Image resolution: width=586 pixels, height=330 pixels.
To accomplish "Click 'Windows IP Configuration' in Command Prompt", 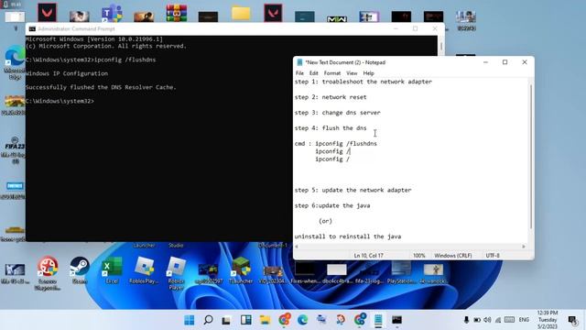I will pos(67,73).
